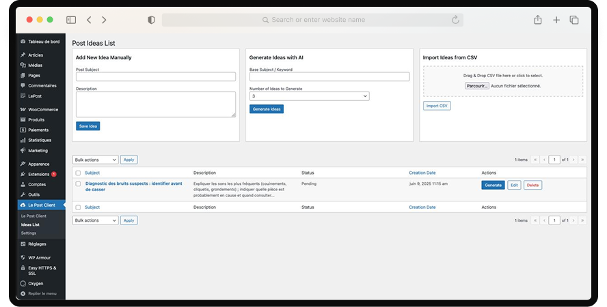Open the top Bulk actions dropdown
The image size is (607, 307).
(95, 160)
